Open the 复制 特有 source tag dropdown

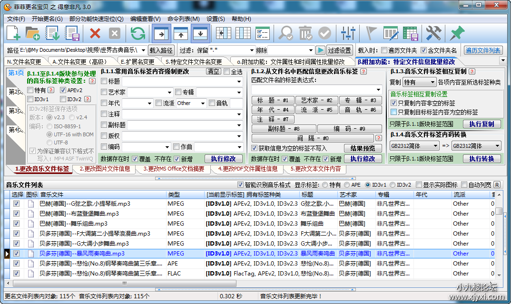tap(419, 82)
